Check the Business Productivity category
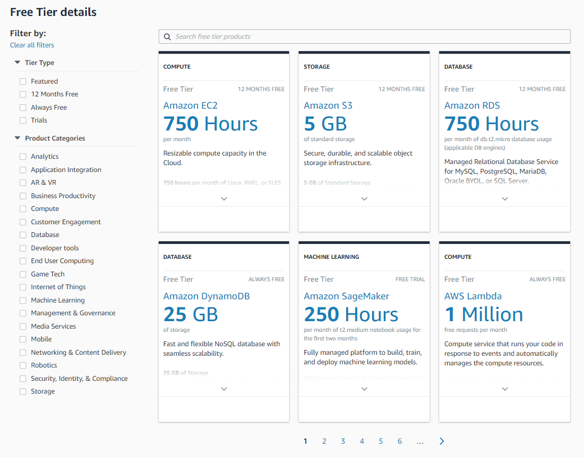Viewport: 584px width, 457px height. click(x=23, y=195)
